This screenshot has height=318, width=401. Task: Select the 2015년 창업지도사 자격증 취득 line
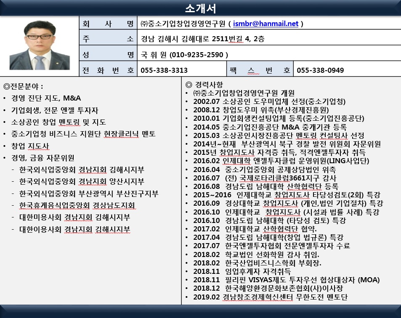279,152
